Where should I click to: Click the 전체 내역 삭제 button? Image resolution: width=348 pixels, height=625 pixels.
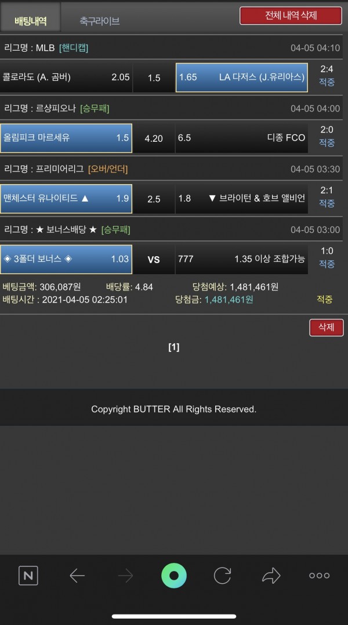291,16
